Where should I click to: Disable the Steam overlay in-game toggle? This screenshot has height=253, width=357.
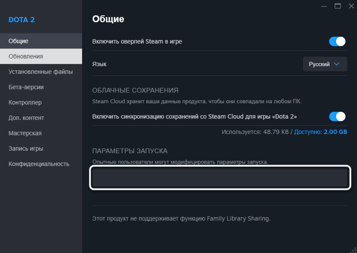[337, 42]
